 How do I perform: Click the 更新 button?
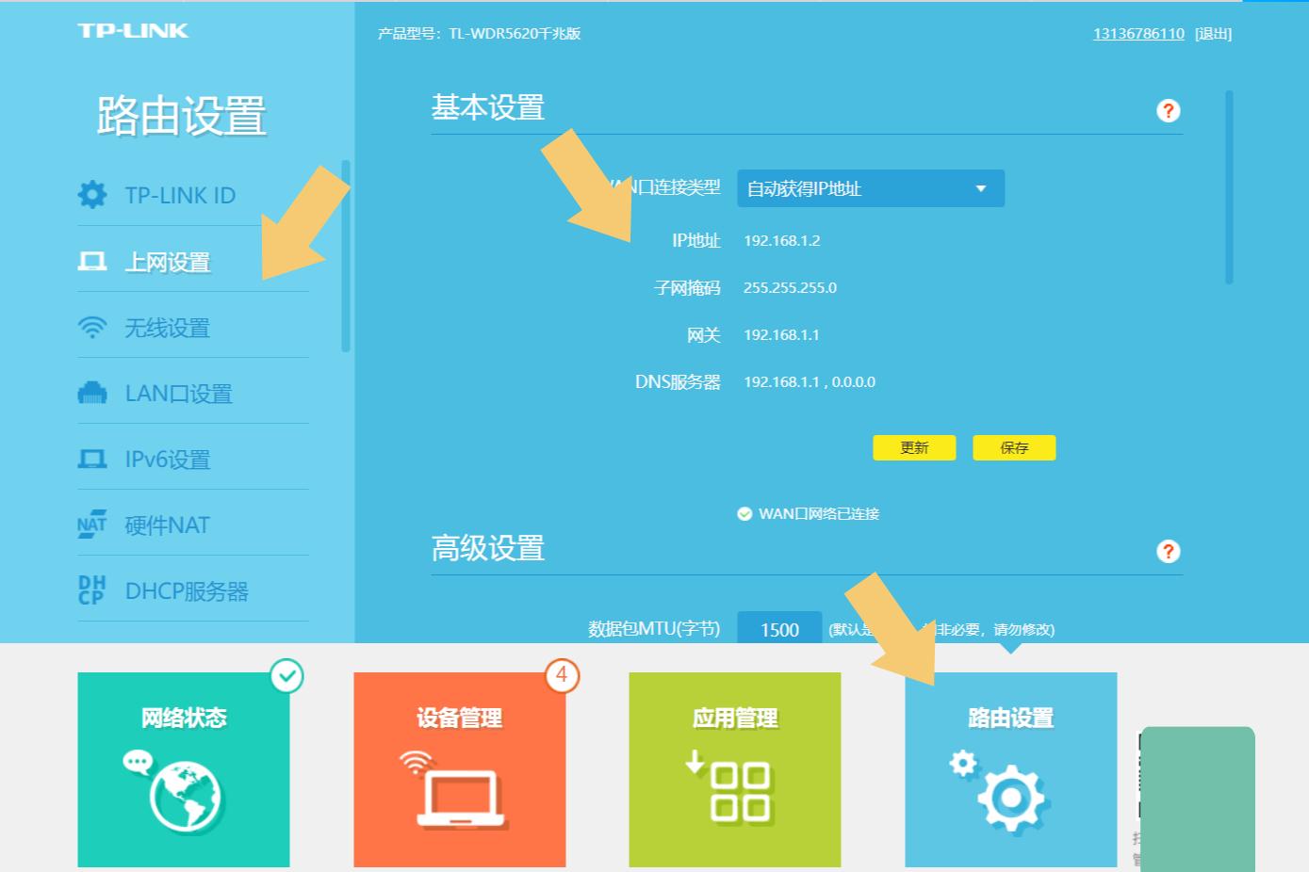point(914,448)
